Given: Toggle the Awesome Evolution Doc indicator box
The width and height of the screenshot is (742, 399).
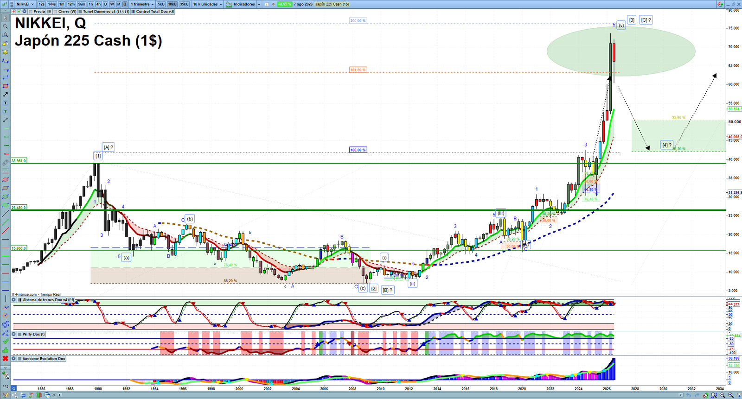Looking at the screenshot, I should (x=20, y=359).
